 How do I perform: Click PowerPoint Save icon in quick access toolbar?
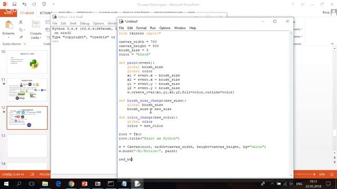pos(14,4)
